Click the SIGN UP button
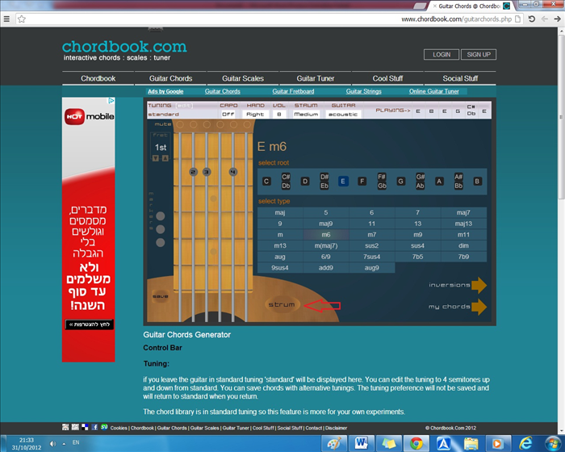The width and height of the screenshot is (565, 452). 479,54
